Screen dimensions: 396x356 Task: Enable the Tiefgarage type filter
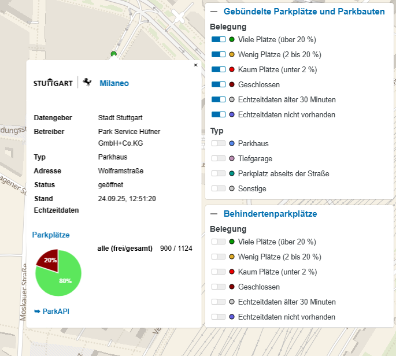[x=219, y=158]
